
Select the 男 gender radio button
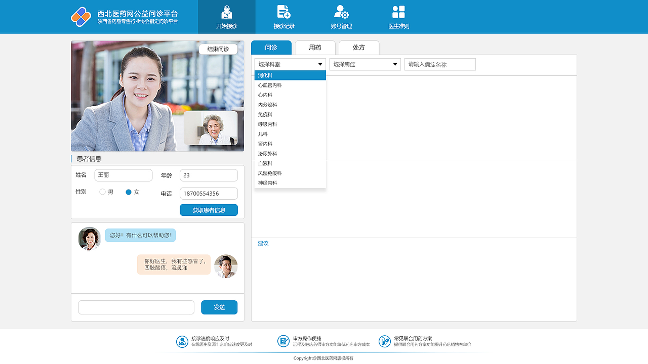click(102, 192)
